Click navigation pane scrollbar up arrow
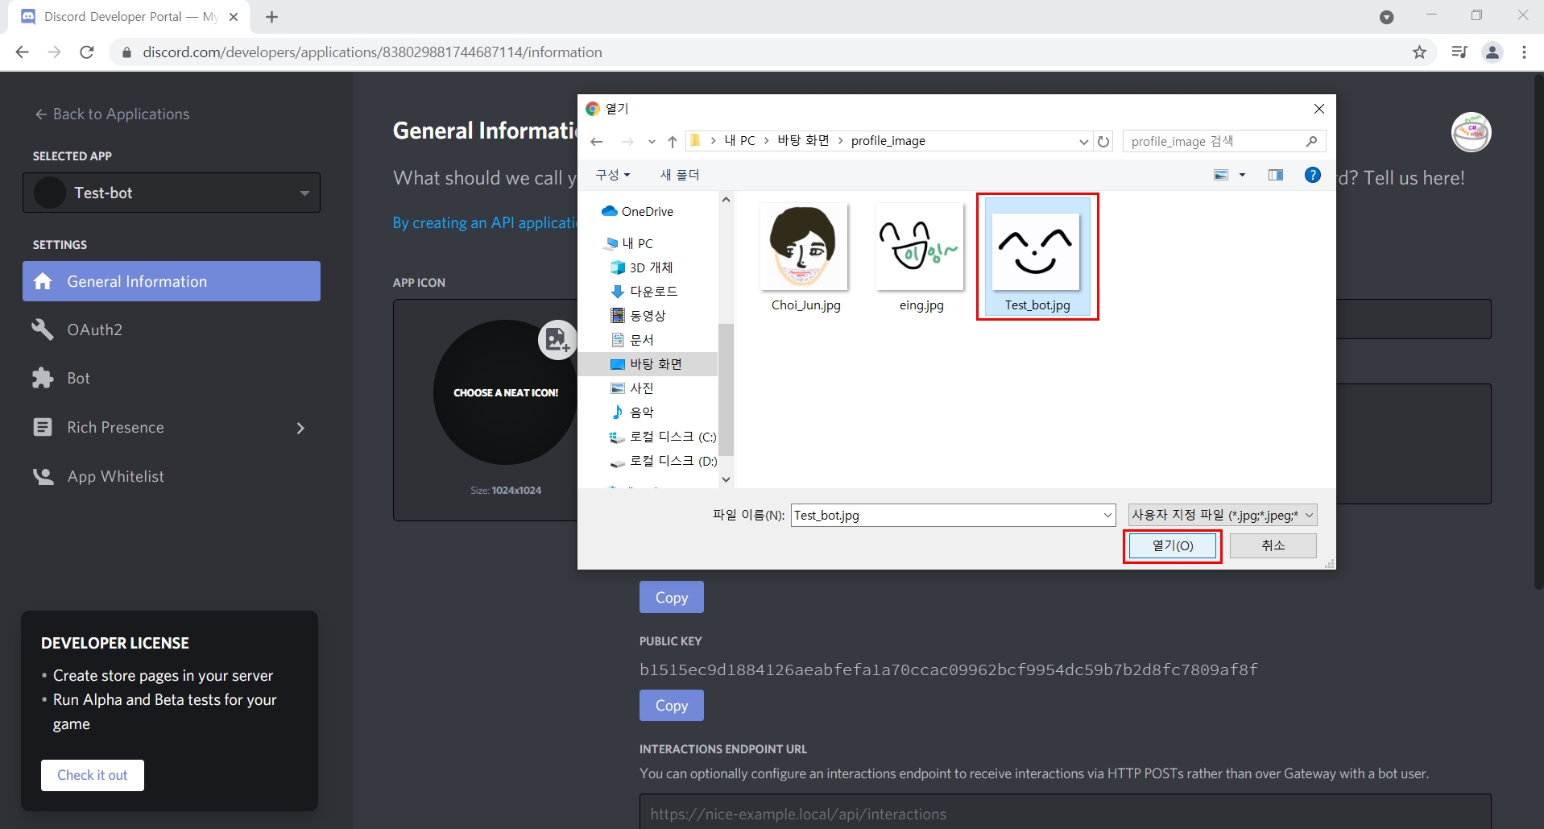1544x829 pixels. point(726,200)
